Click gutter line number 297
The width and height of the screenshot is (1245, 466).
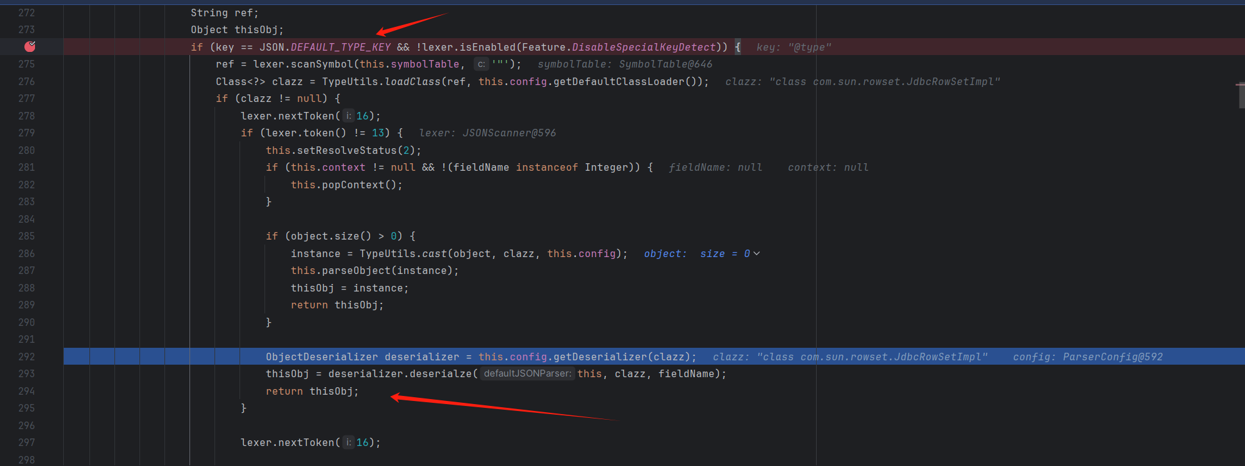pyautogui.click(x=26, y=442)
